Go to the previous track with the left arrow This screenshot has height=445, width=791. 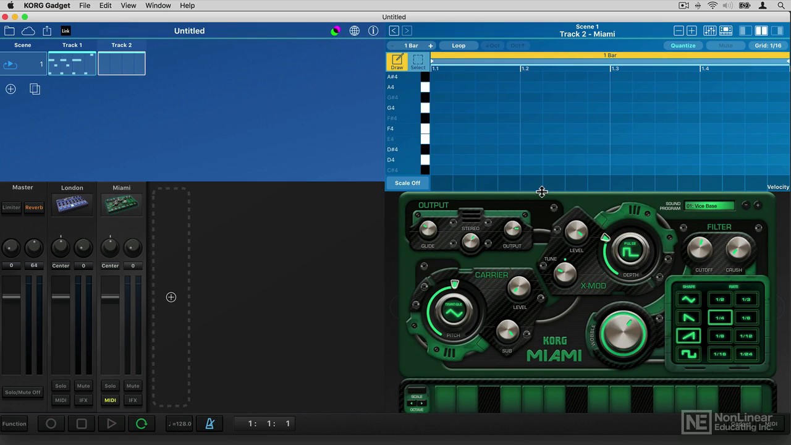click(x=394, y=31)
